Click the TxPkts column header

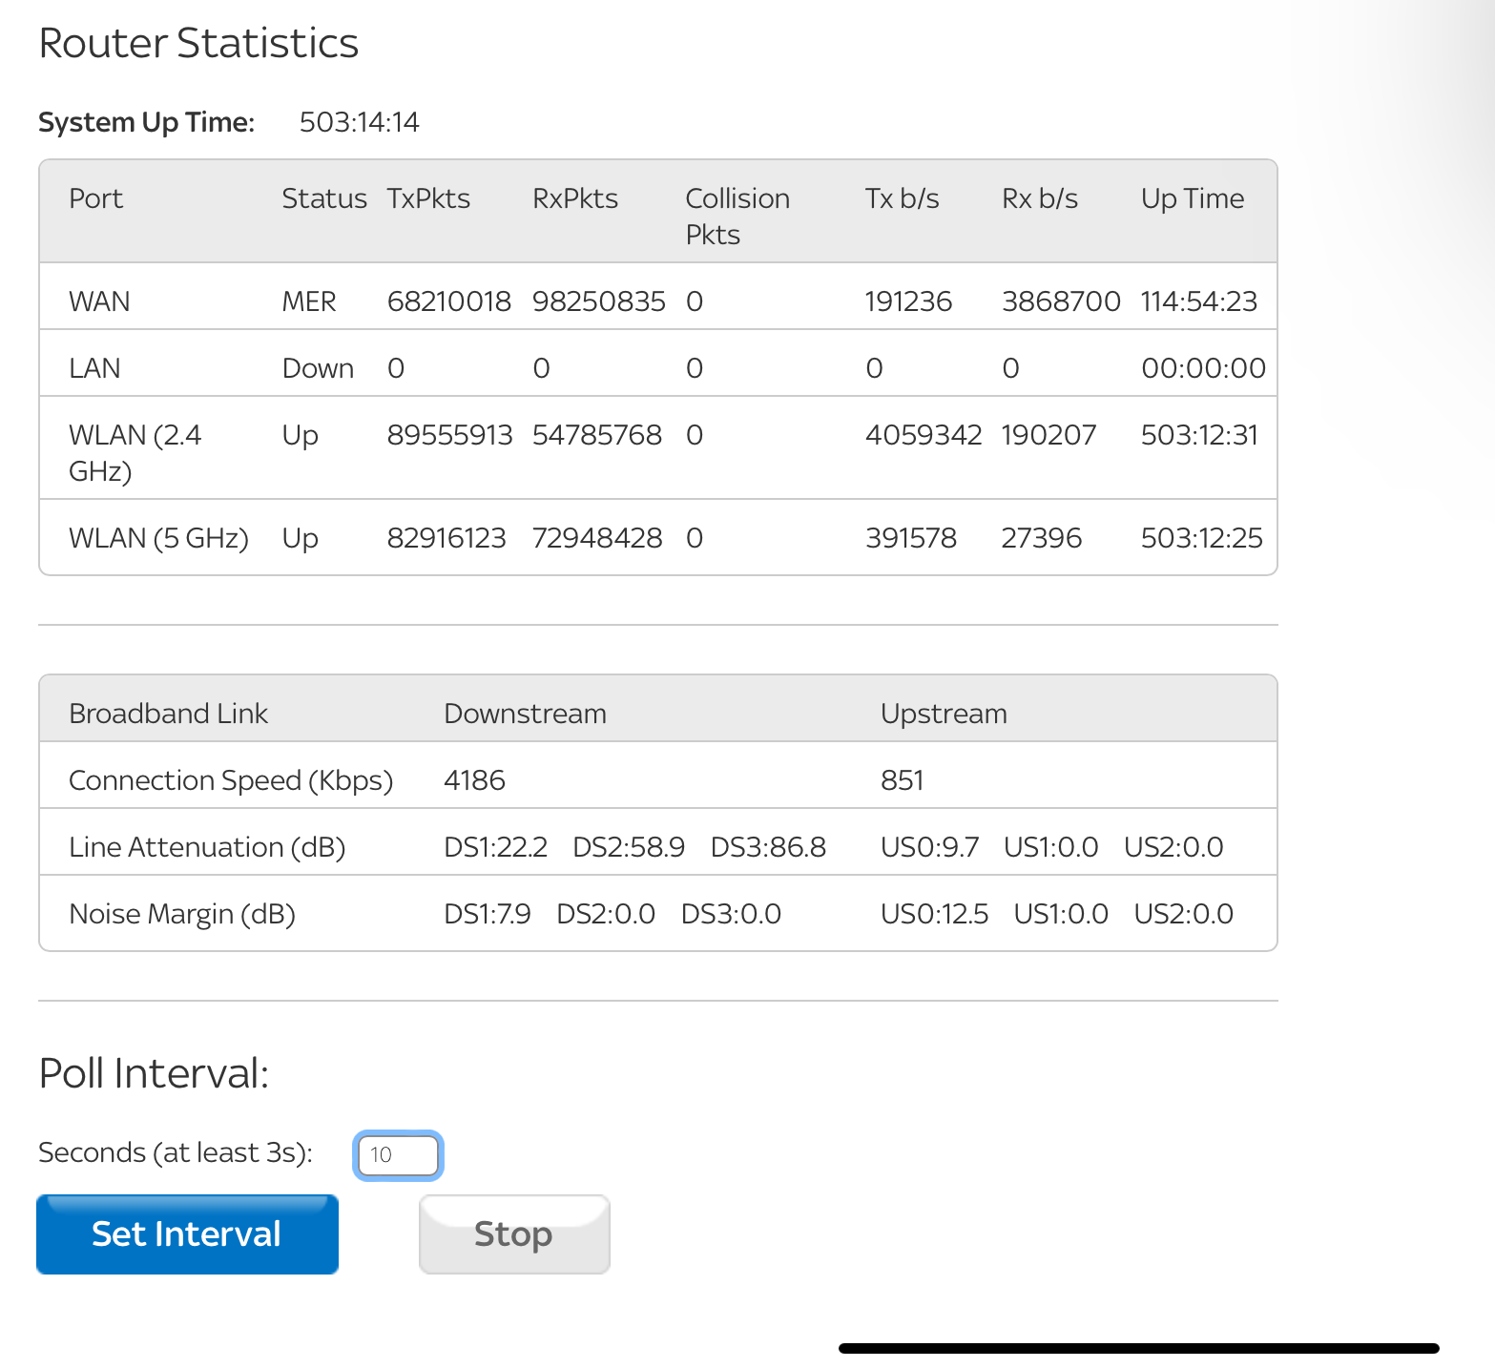tap(428, 198)
